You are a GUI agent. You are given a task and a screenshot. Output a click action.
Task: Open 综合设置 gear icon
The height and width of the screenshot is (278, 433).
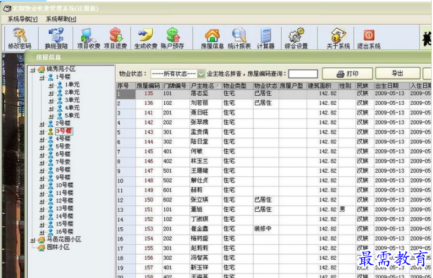click(x=296, y=38)
